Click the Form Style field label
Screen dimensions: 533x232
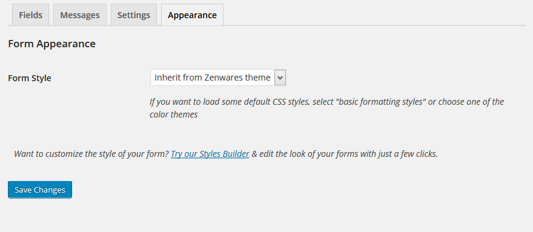(30, 78)
